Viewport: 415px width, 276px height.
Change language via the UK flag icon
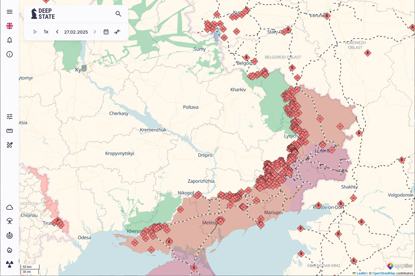(x=10, y=26)
